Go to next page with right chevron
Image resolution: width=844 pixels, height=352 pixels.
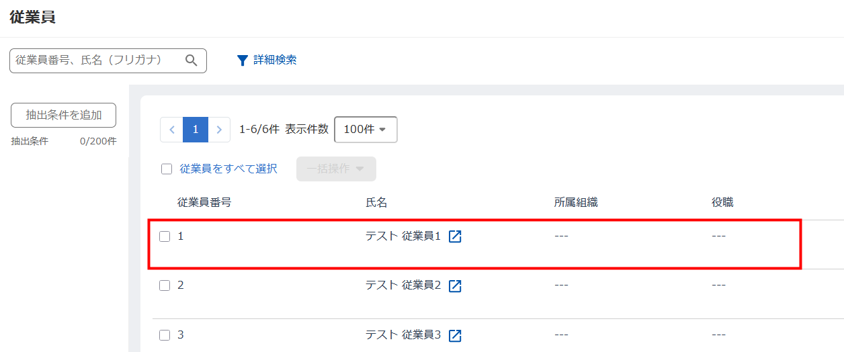[x=219, y=130]
